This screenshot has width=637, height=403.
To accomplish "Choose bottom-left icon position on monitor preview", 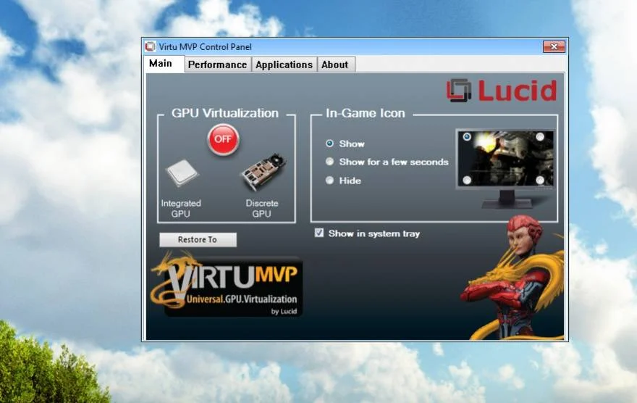I will point(467,180).
